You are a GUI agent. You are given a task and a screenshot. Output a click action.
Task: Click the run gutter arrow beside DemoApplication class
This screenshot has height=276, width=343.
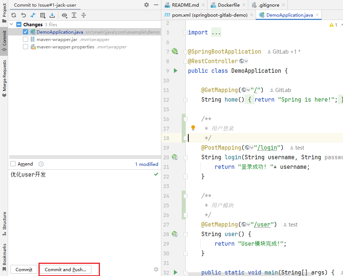[175, 71]
